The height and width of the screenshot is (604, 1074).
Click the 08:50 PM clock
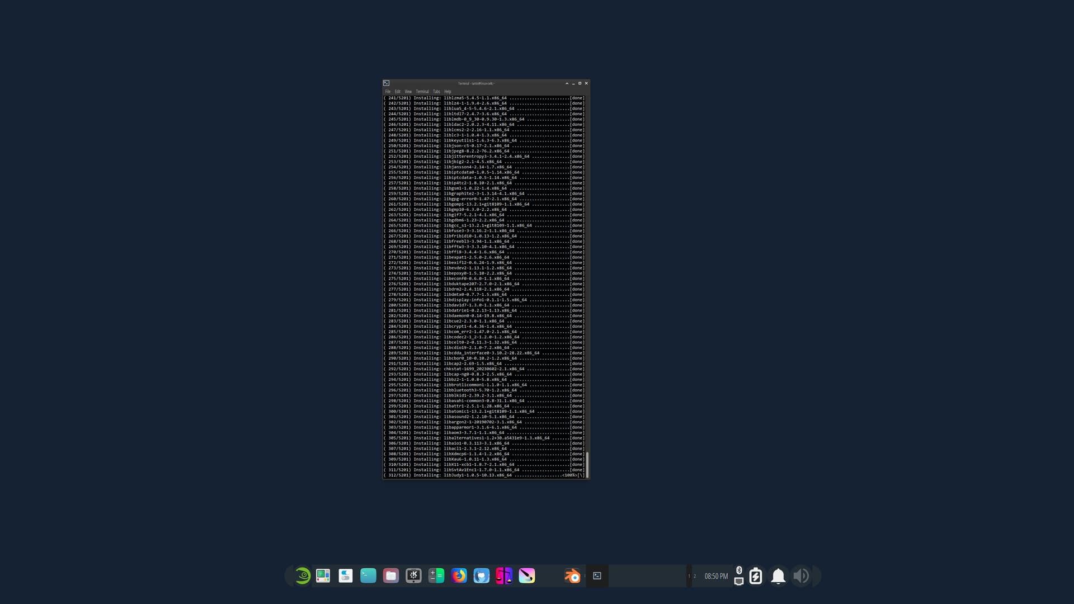716,576
